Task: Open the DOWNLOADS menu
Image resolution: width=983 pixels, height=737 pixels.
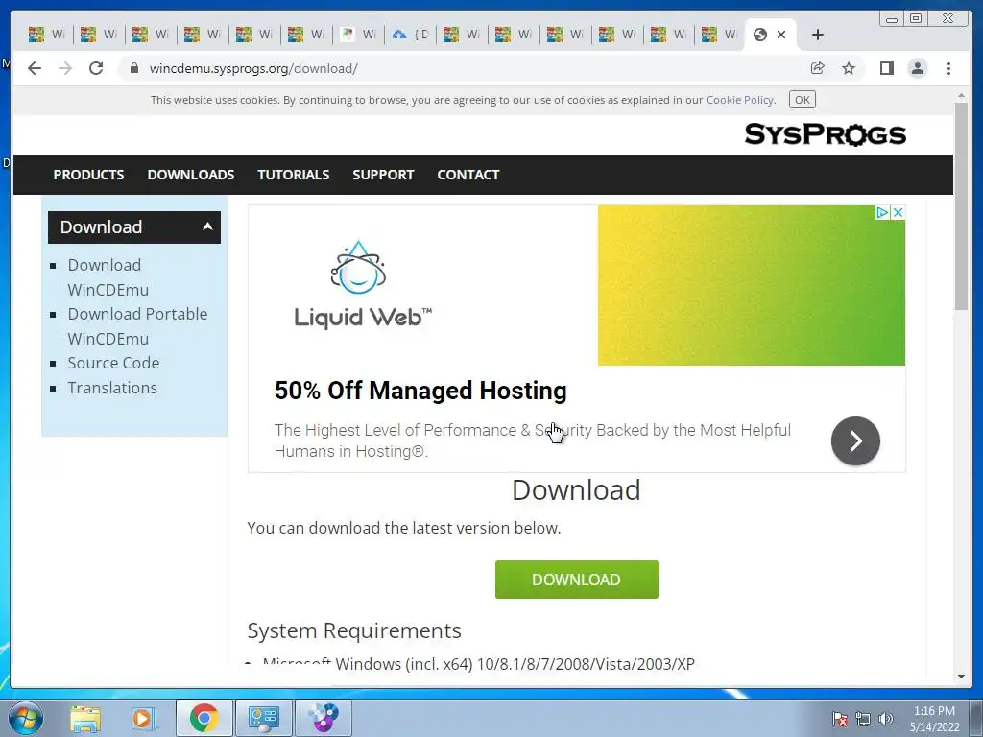Action: [x=191, y=175]
